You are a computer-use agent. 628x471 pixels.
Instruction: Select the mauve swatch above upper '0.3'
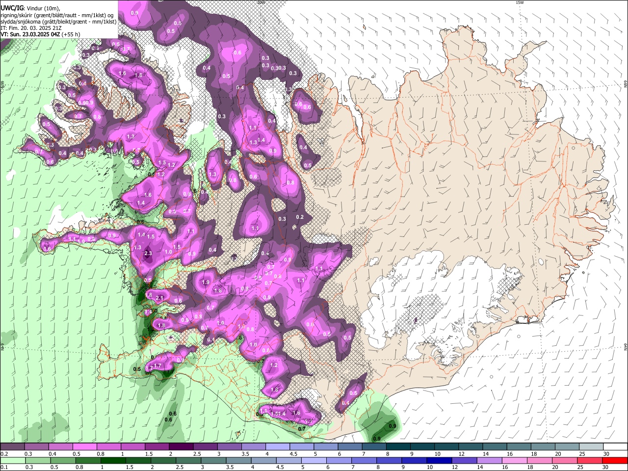[x=36, y=446]
